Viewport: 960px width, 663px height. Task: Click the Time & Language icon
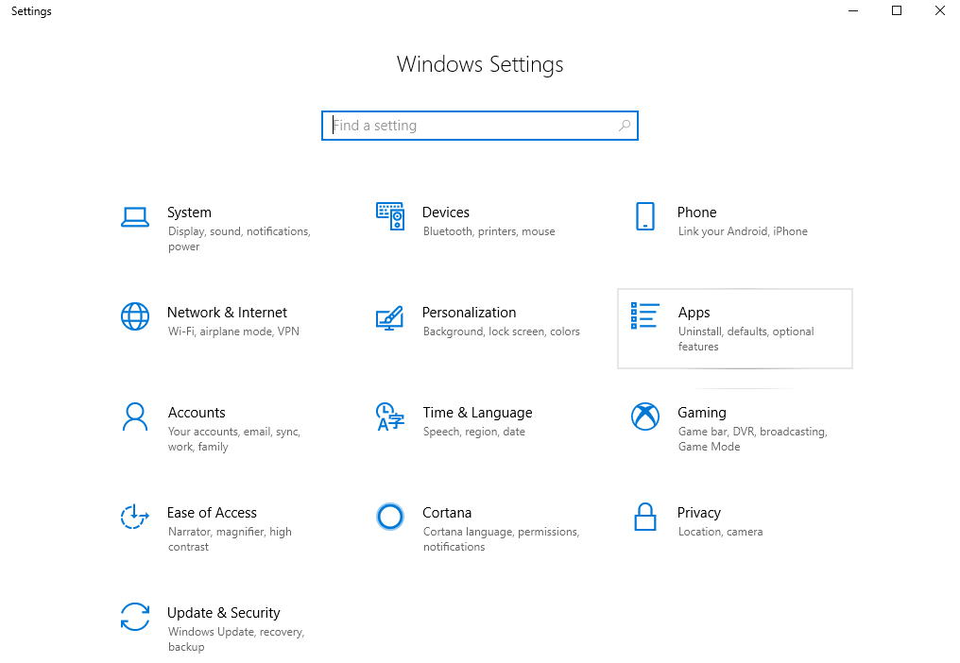click(390, 416)
